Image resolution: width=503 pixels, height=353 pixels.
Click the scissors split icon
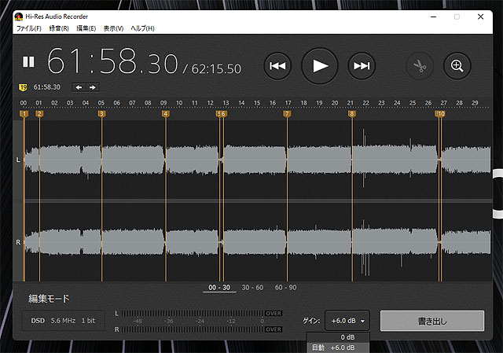(420, 66)
